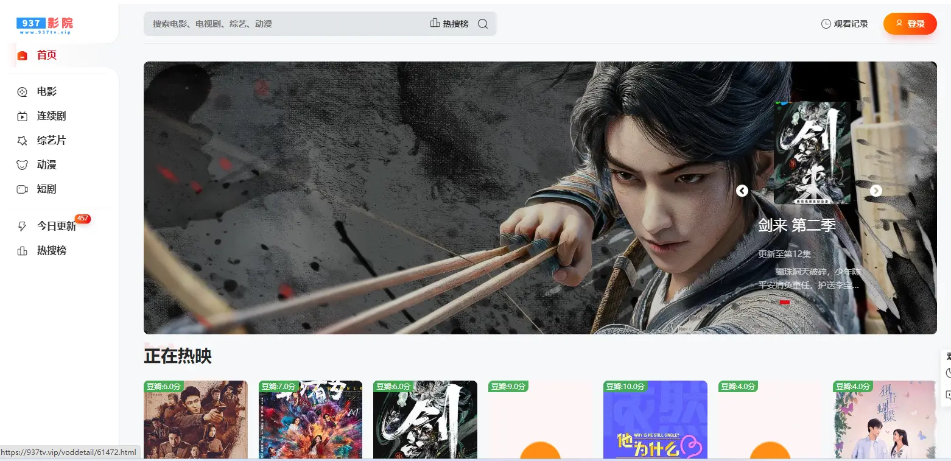The width and height of the screenshot is (951, 461).
Task: Type in the 搜索电影 search field
Action: tap(286, 24)
